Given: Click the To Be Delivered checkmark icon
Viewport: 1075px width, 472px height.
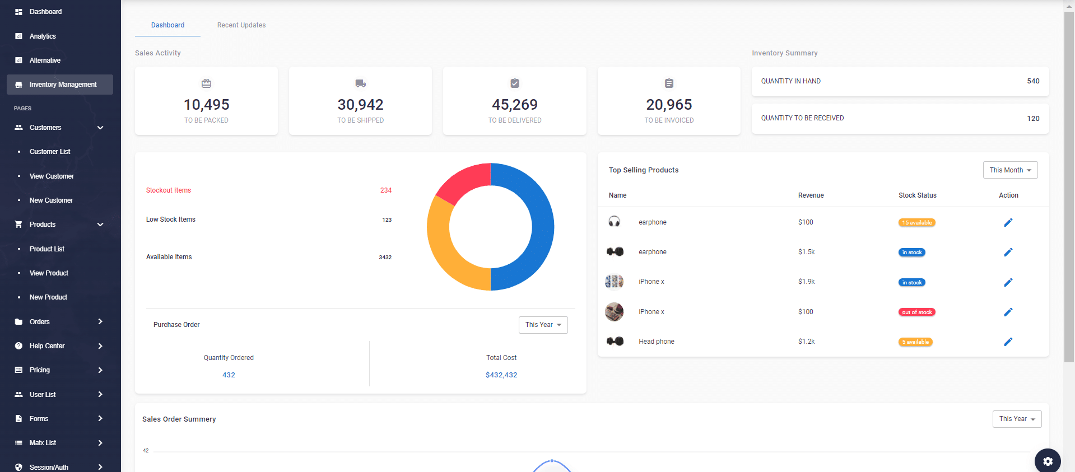Looking at the screenshot, I should coord(514,83).
